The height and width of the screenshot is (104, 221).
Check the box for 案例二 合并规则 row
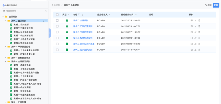[57, 21]
